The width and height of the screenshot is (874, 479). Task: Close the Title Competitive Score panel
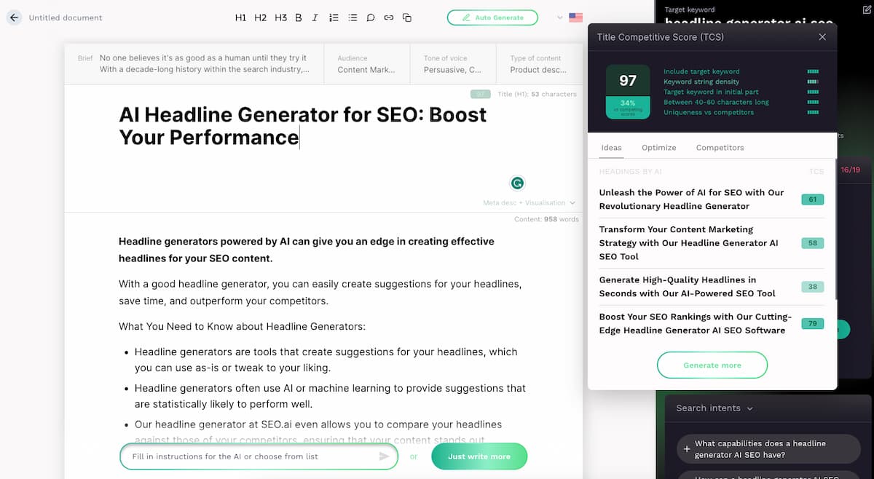[x=822, y=36]
